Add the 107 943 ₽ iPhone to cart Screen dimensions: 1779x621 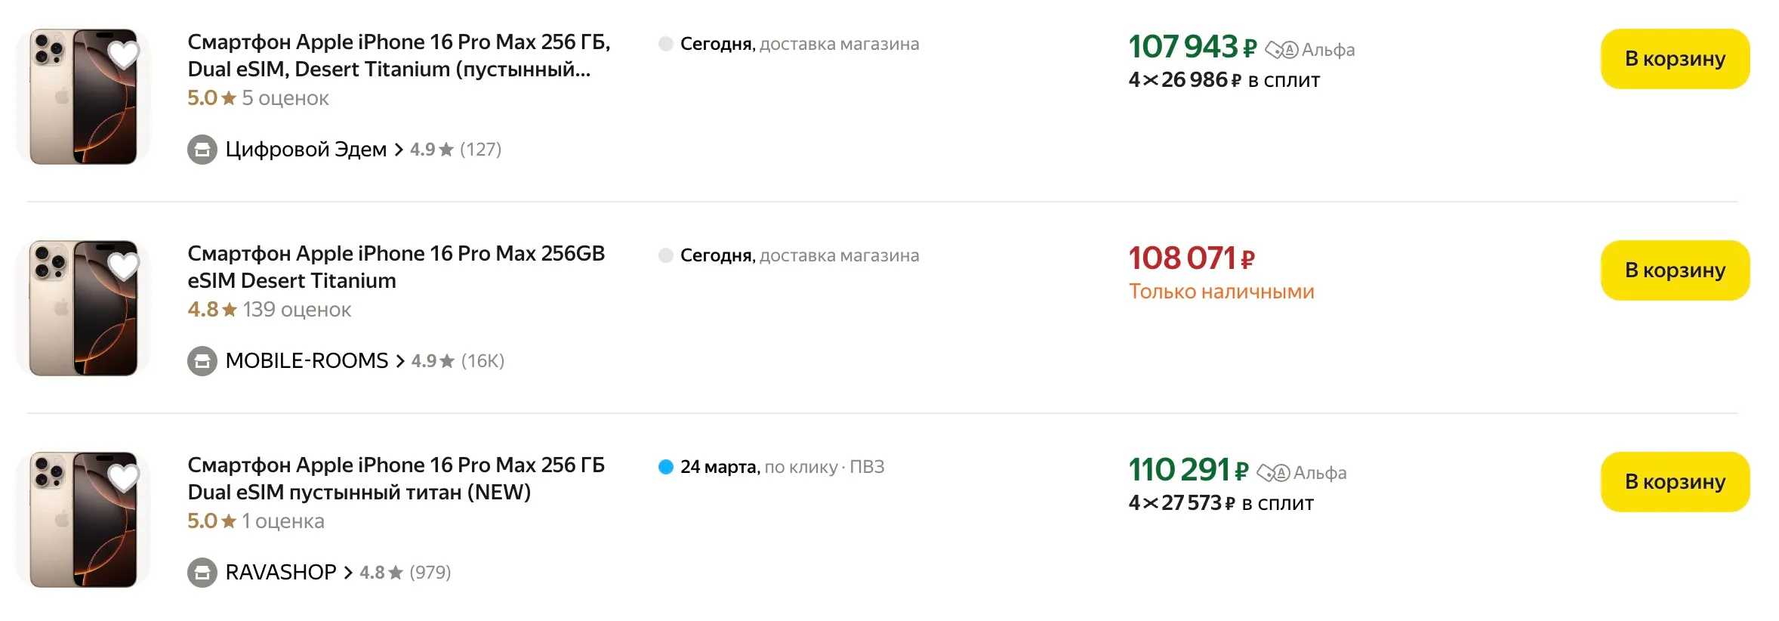[1674, 59]
